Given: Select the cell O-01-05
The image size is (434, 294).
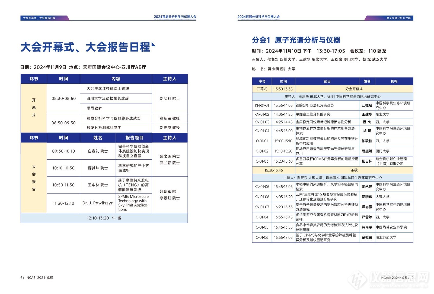Looking at the screenshot, I should pos(262,227).
